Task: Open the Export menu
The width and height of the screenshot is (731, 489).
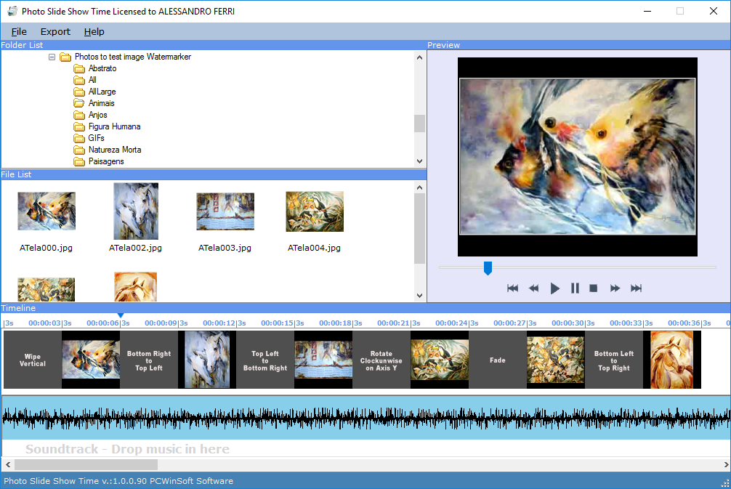Action: click(55, 31)
